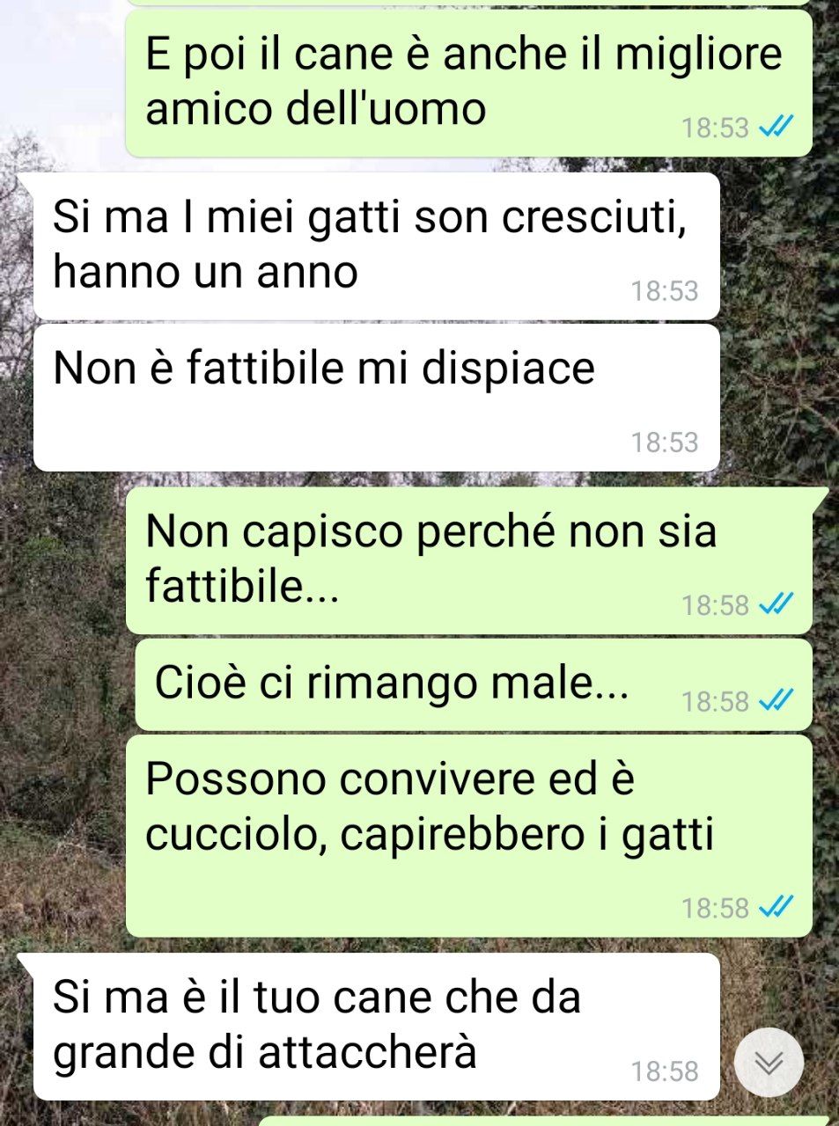Tap double check marks on 'Cioè ci rimango male...'
839x1126 pixels.
pos(776,700)
